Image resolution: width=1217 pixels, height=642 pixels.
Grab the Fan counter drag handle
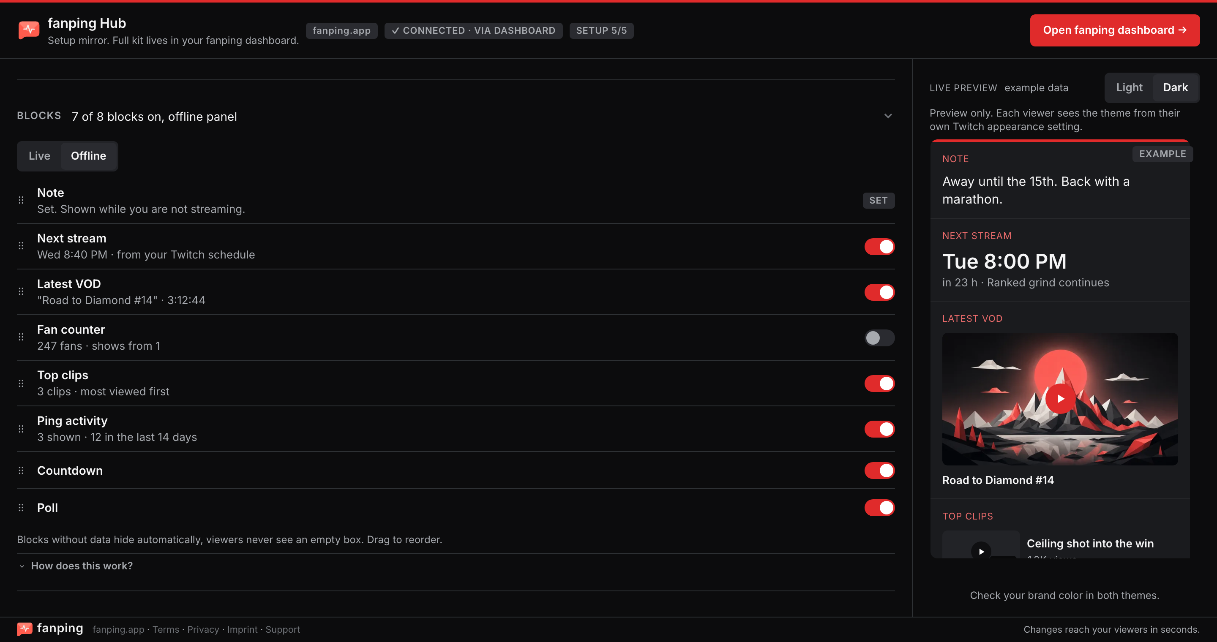[21, 337]
